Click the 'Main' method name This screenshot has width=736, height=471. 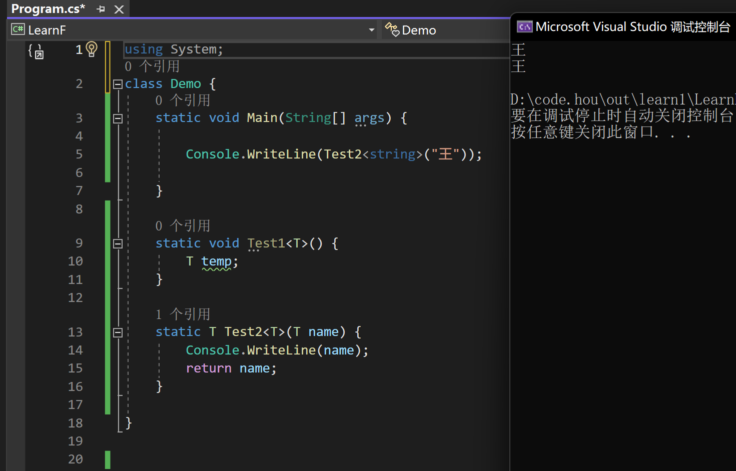[x=262, y=117]
